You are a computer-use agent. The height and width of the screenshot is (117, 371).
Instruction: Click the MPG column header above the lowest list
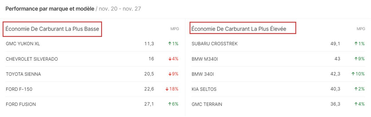175,29
